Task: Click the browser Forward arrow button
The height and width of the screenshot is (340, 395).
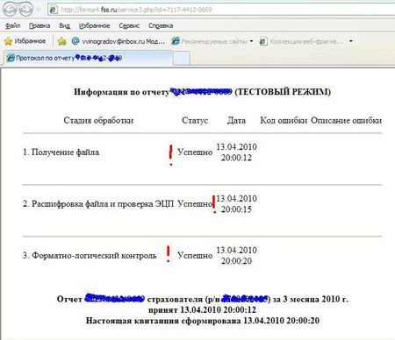Action: [x=26, y=10]
